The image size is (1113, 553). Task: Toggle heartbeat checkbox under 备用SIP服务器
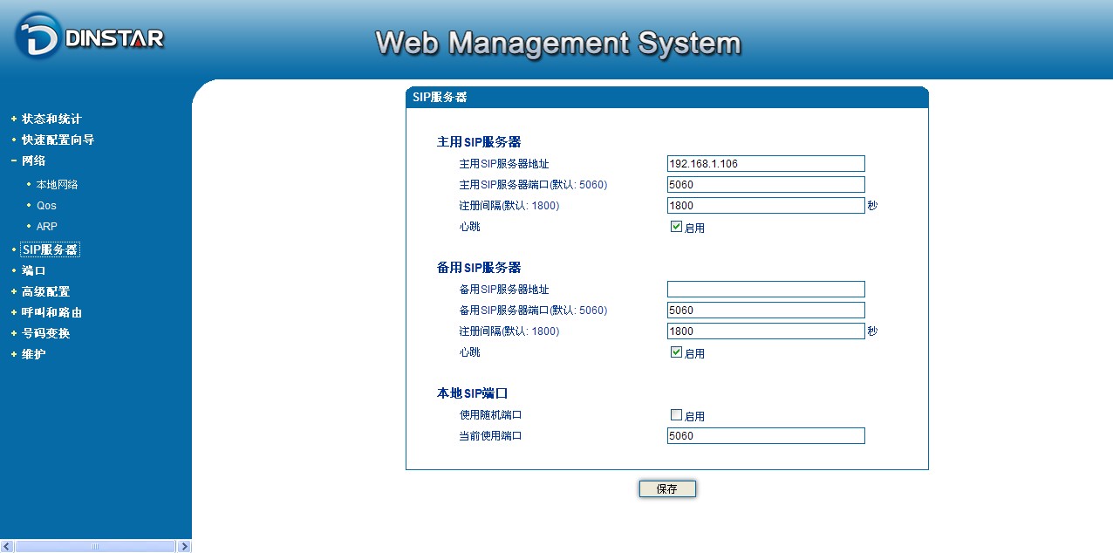[676, 352]
